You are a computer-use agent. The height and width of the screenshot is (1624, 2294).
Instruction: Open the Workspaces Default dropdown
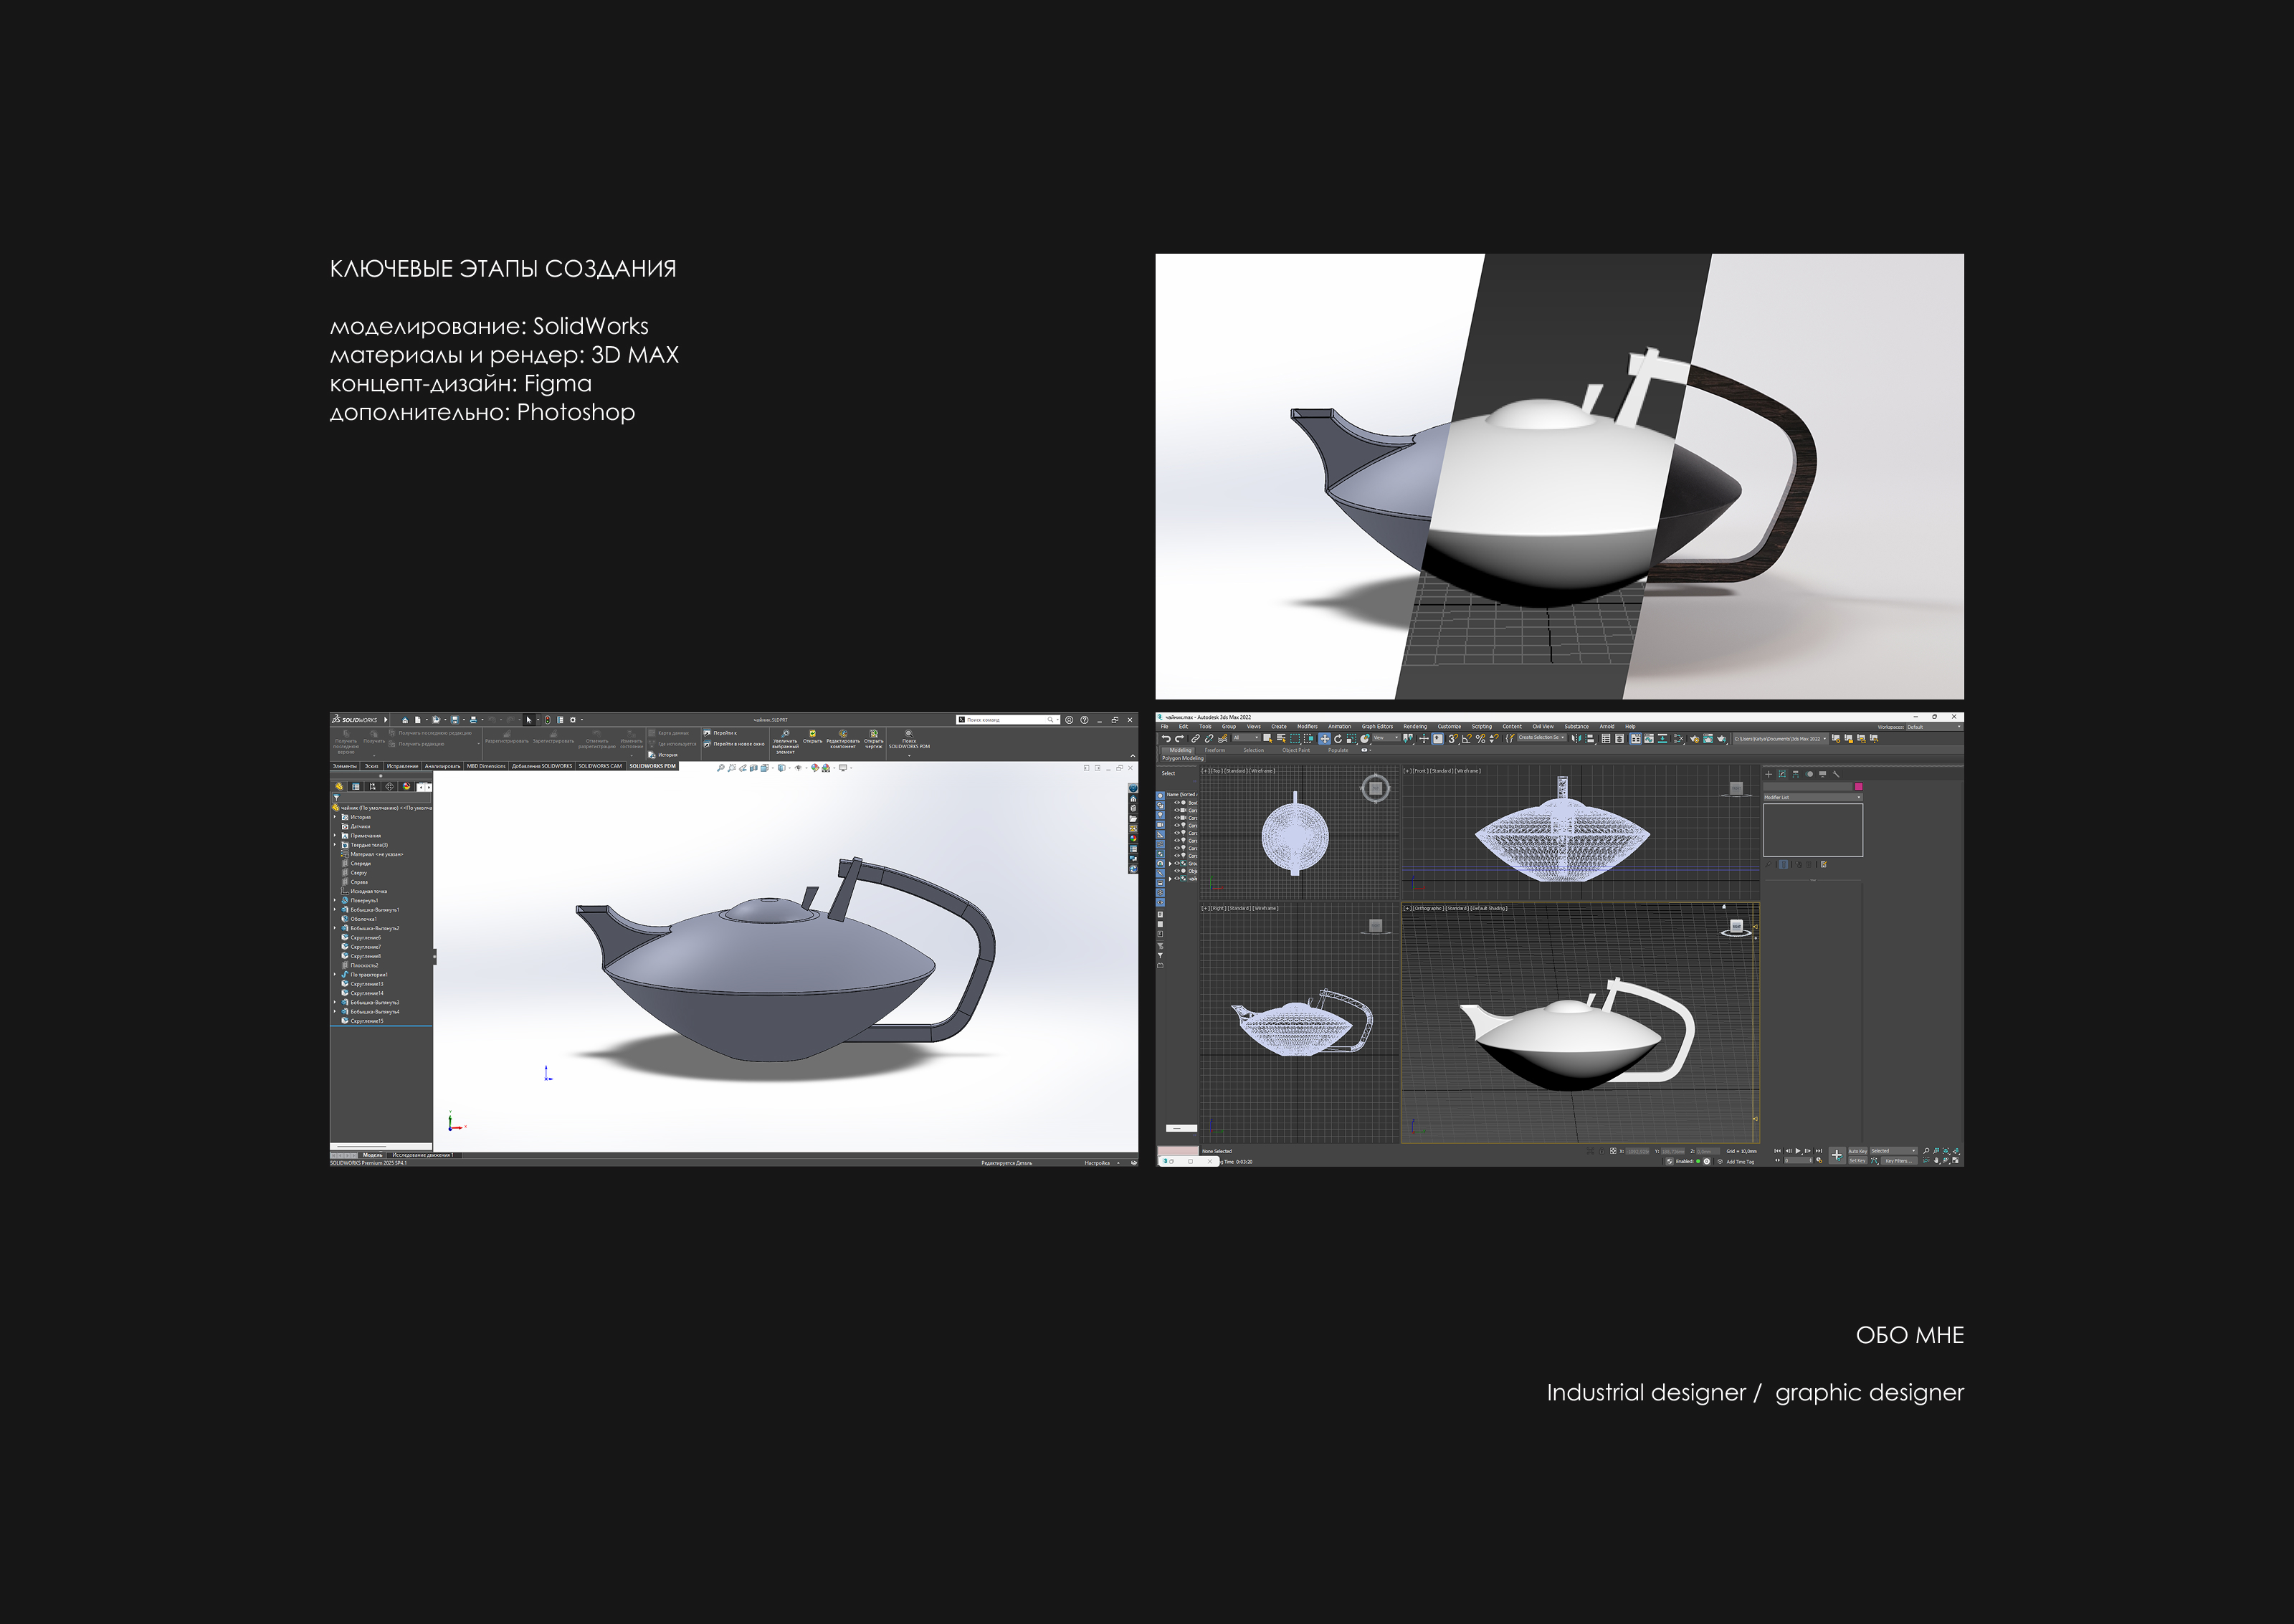tap(1934, 727)
